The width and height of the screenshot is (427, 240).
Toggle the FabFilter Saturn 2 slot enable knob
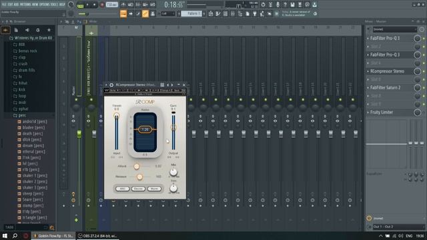coord(417,87)
